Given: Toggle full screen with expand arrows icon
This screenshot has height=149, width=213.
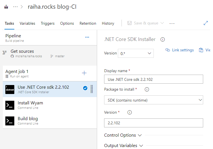Looking at the screenshot, I should click(206, 23).
